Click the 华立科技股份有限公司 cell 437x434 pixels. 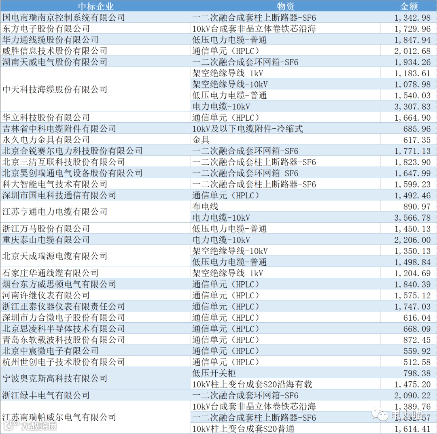click(x=95, y=117)
